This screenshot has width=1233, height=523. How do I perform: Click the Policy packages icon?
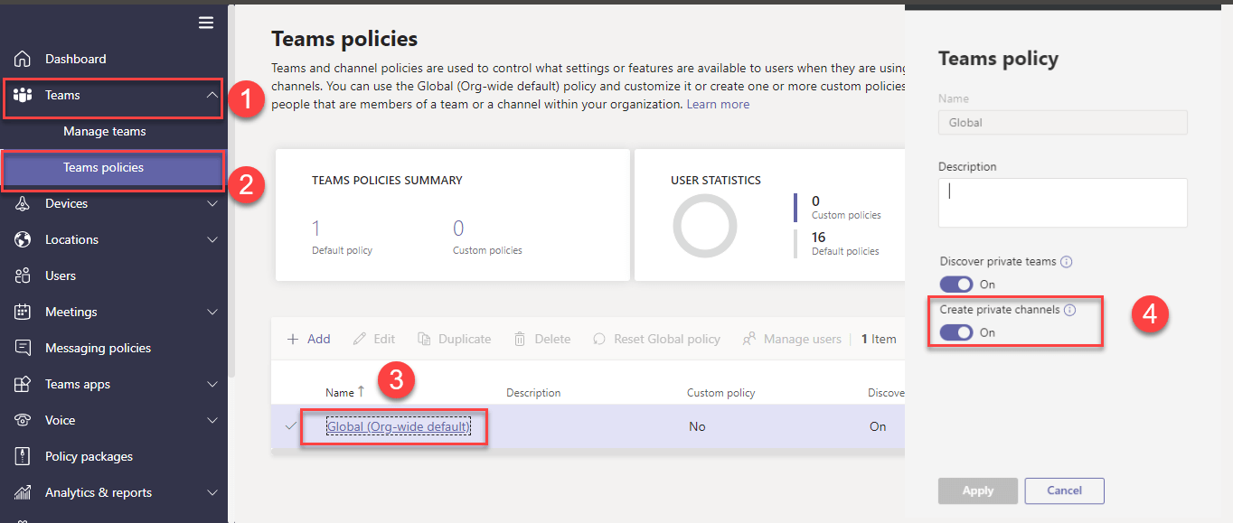pyautogui.click(x=23, y=456)
